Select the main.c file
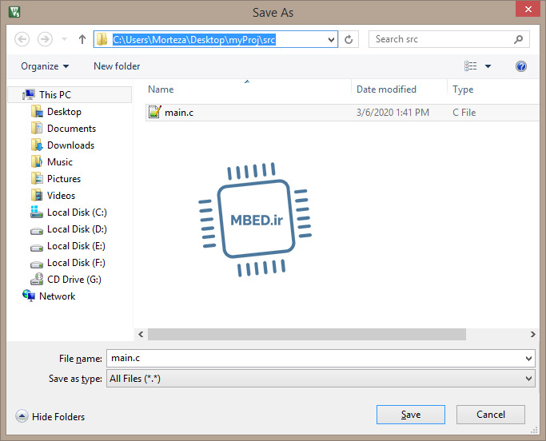 point(342,113)
